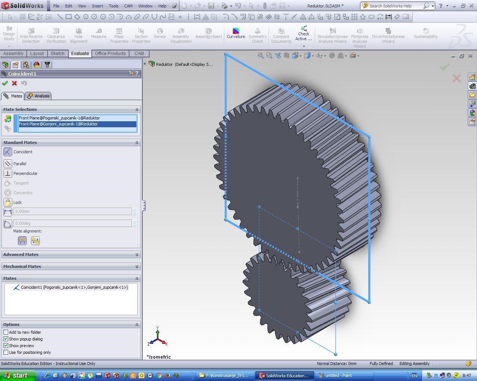
Task: Select the Perpendicular mate icon
Action: pos(7,173)
